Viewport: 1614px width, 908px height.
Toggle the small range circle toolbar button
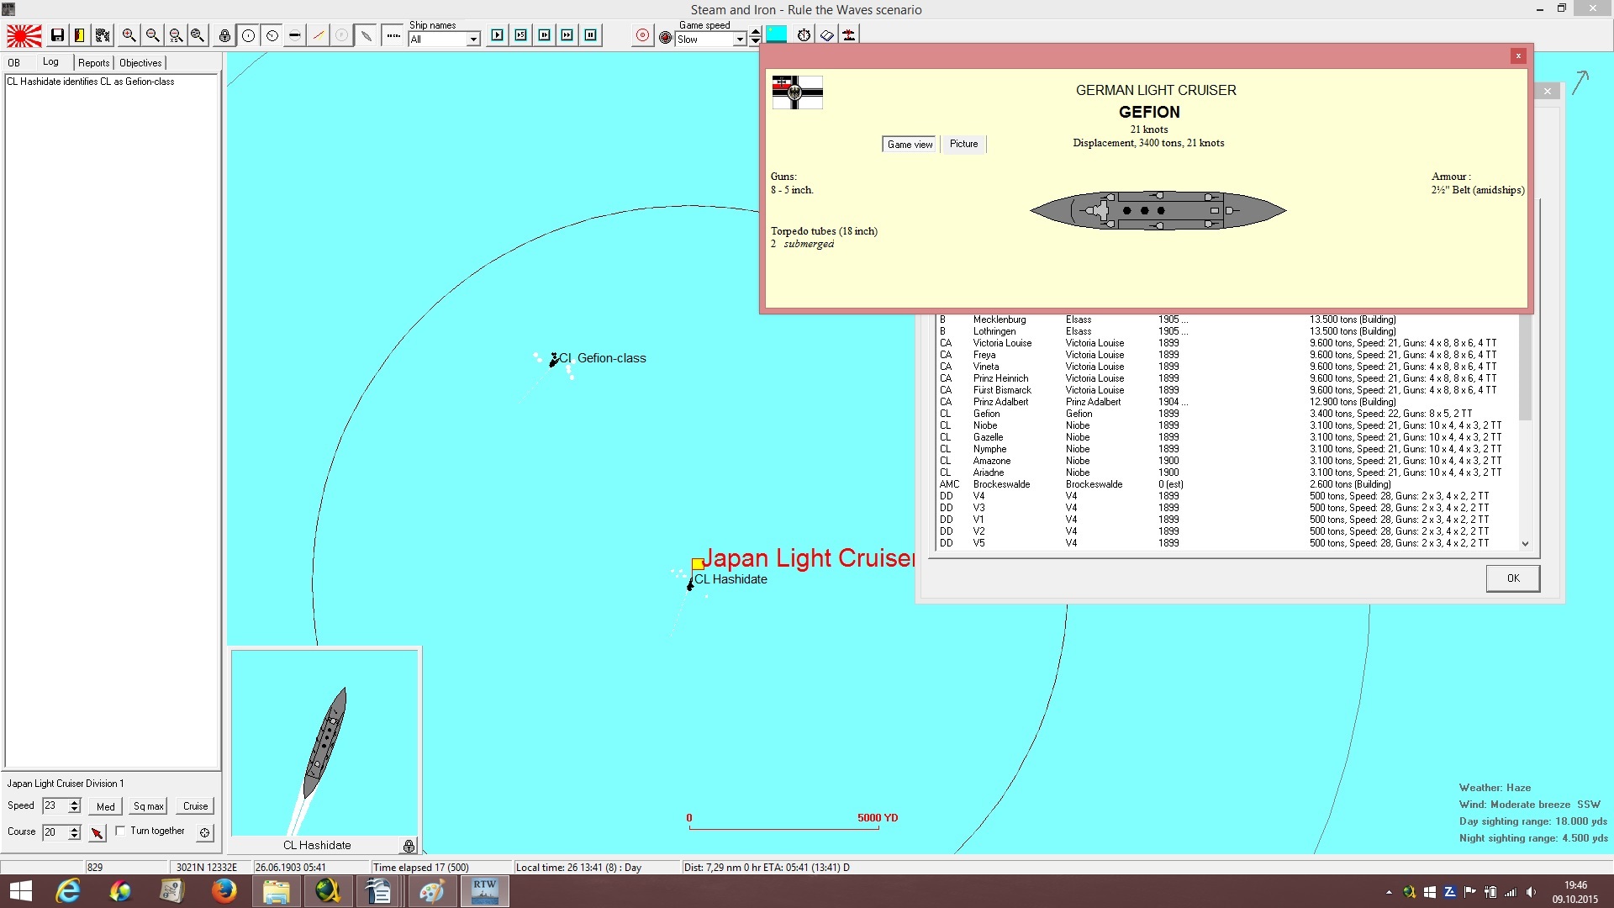(272, 35)
